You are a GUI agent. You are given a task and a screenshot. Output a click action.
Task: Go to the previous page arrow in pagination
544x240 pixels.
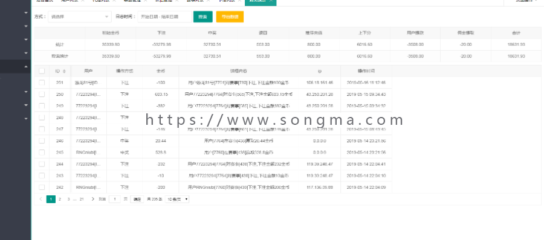(x=41, y=199)
